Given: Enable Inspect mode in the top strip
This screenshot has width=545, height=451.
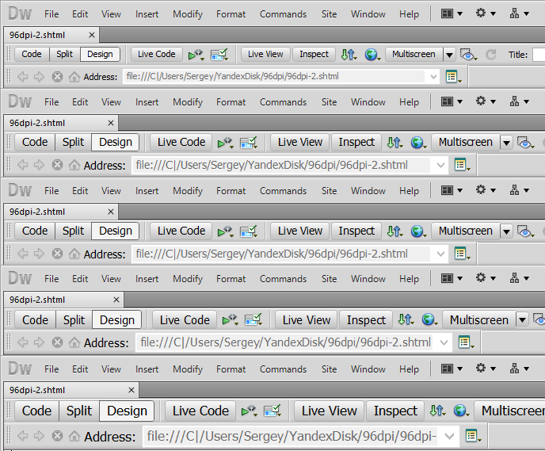Looking at the screenshot, I should (314, 54).
